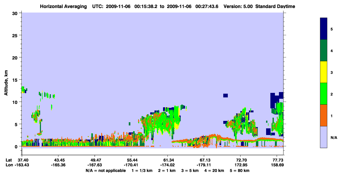
Task: Click longitude value -174.02
Action: [168, 165]
